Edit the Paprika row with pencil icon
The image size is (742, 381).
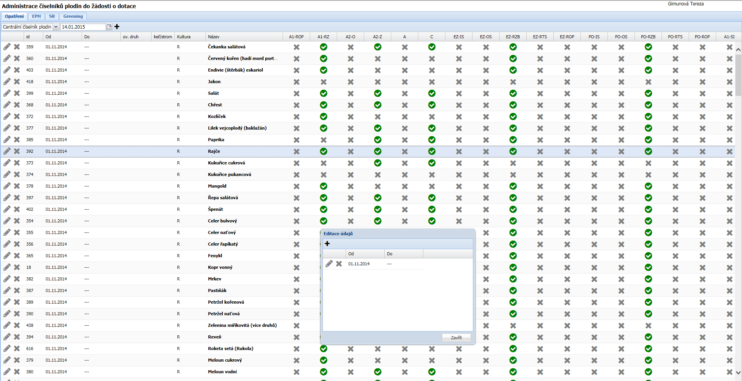point(7,140)
